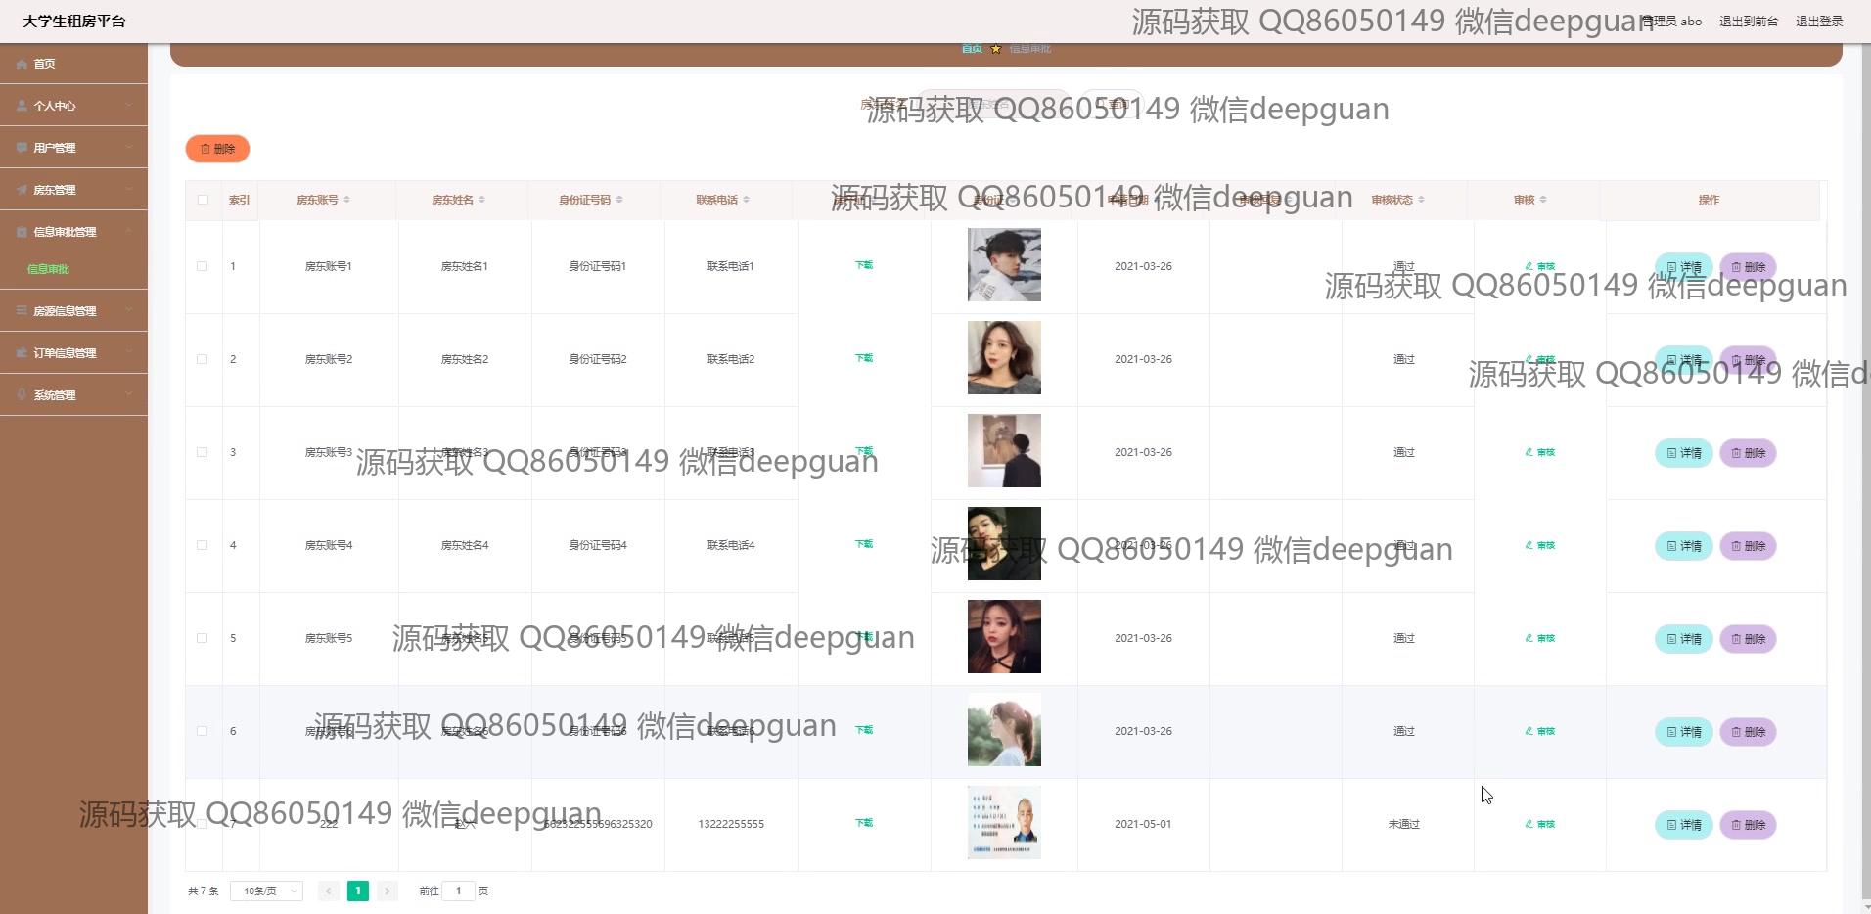The width and height of the screenshot is (1871, 914).
Task: Open the 房源信息管理 menu
Action: click(73, 311)
